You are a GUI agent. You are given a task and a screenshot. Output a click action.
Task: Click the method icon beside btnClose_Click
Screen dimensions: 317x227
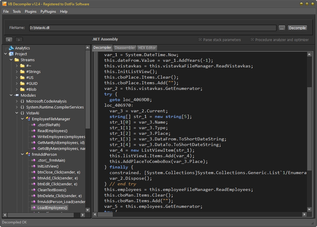[33, 172]
